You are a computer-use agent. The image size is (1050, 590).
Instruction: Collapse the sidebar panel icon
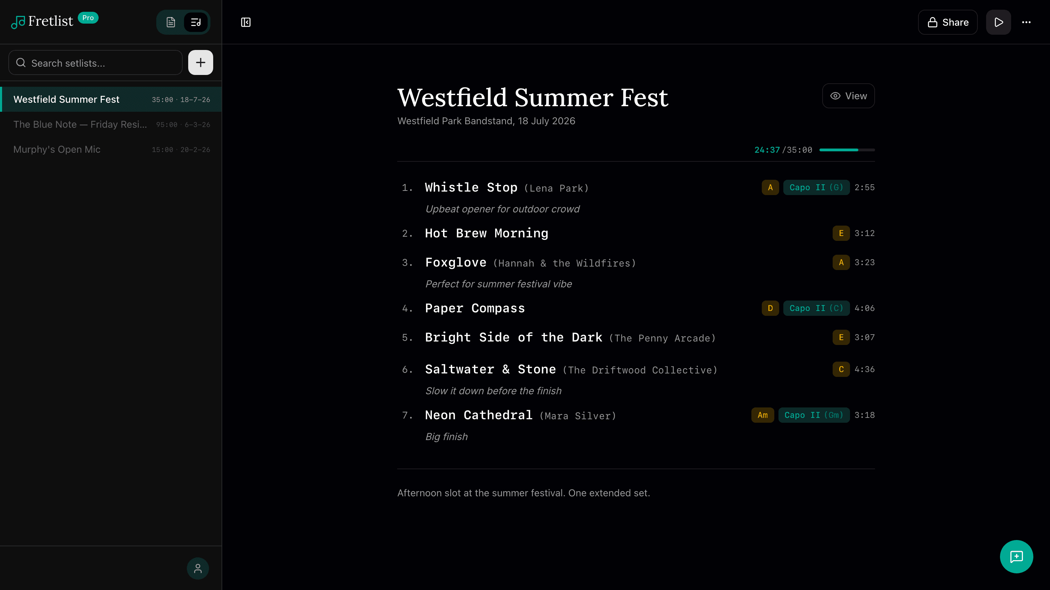tap(246, 22)
